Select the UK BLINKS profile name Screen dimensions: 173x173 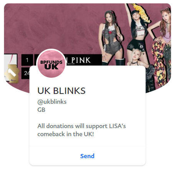click(x=62, y=91)
